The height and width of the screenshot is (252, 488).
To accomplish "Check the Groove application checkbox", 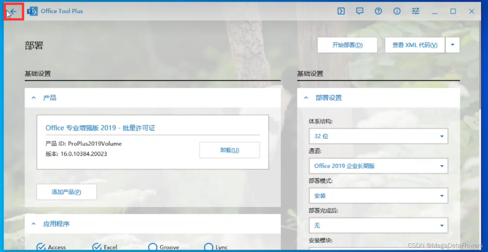I will pyautogui.click(x=153, y=247).
